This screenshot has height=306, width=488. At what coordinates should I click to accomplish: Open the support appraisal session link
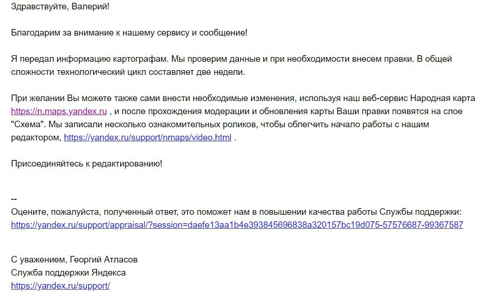click(237, 225)
